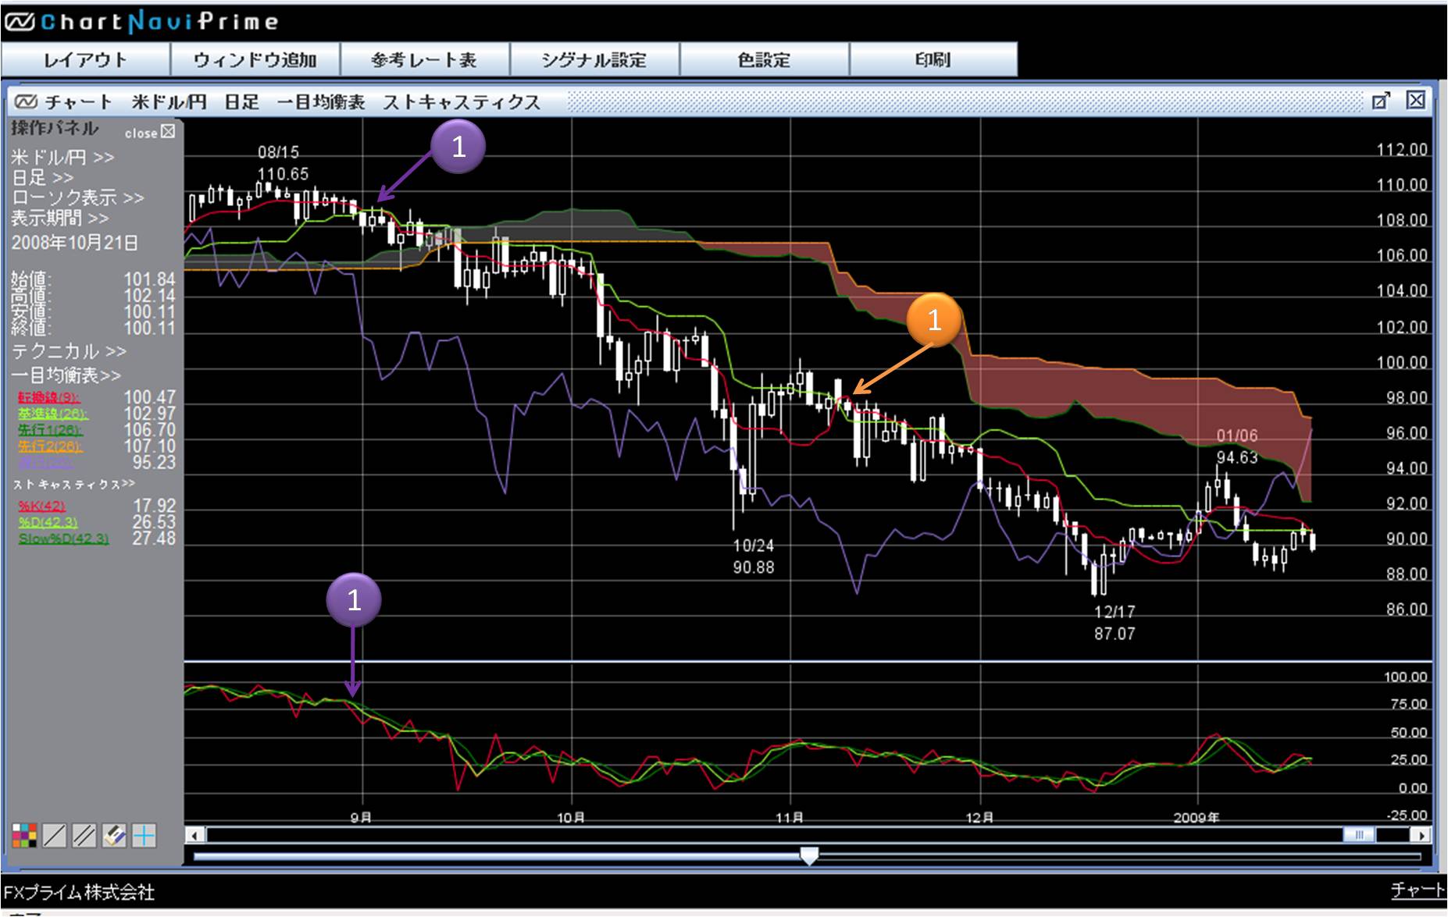Screen dimensions: 1448x917
Task: Expand the ストキャスティクス settings
Action: tap(74, 485)
